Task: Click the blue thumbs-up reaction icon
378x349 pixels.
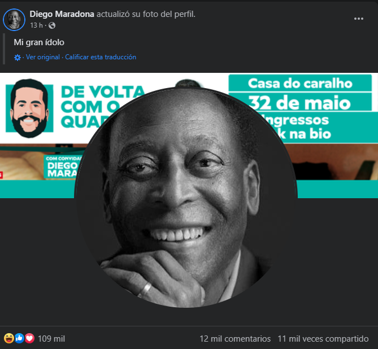Action: pos(20,338)
